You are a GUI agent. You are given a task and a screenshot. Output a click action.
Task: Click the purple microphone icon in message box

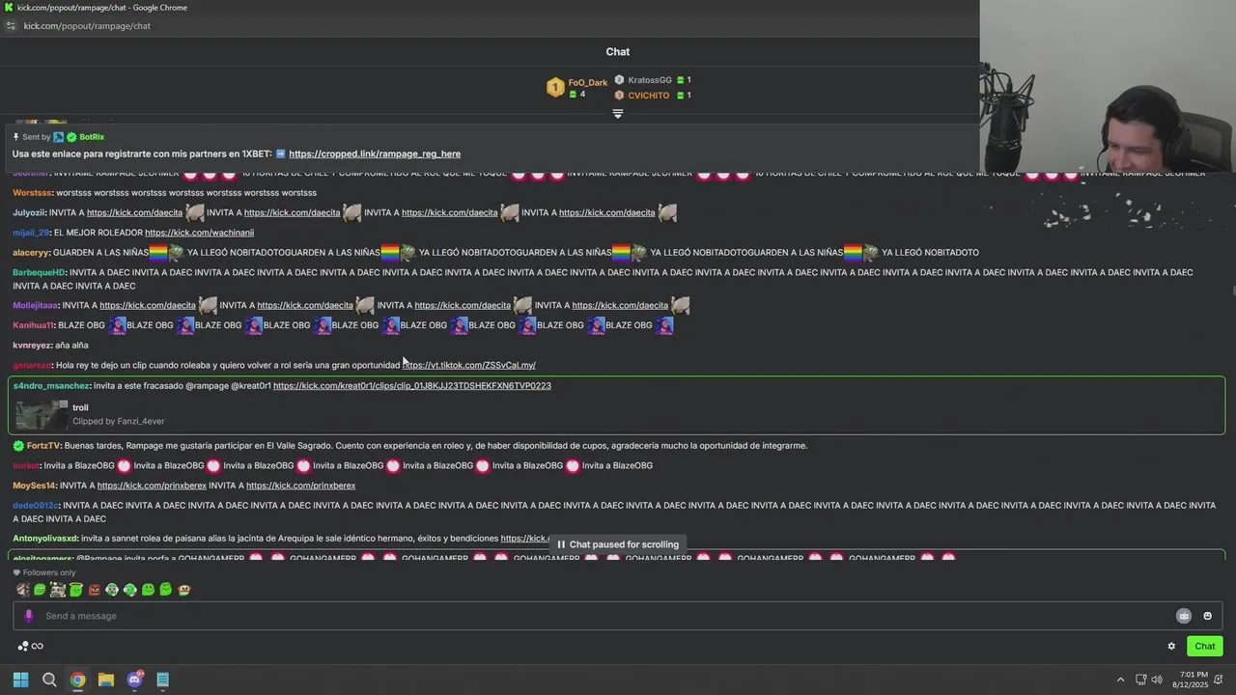28,616
